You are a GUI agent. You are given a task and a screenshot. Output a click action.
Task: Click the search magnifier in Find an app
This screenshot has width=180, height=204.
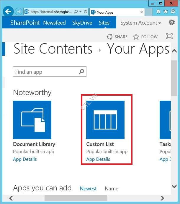pos(82,72)
